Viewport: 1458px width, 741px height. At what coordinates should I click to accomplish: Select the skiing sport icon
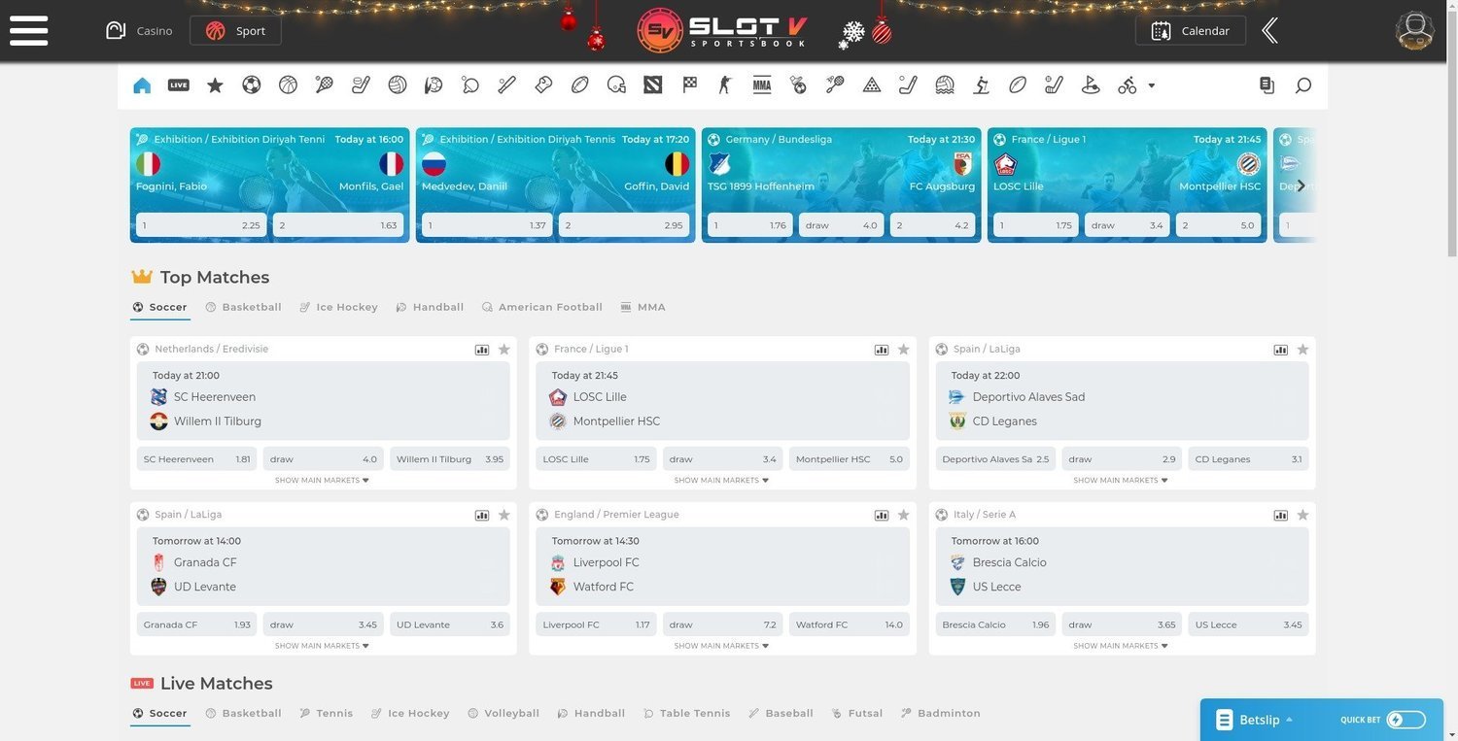pos(982,85)
